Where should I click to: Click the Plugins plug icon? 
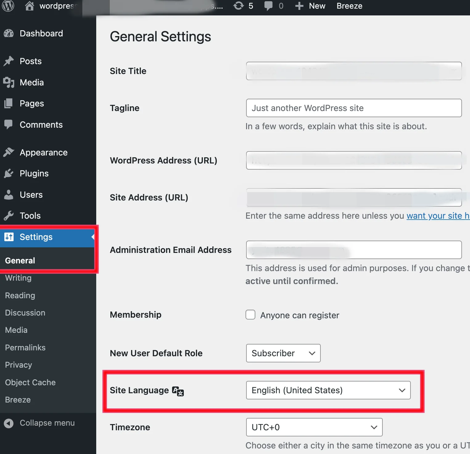click(x=9, y=173)
